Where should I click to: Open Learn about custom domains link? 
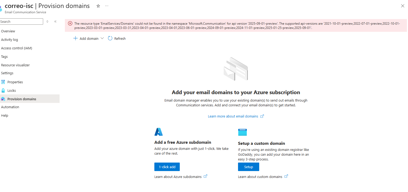[260, 177]
